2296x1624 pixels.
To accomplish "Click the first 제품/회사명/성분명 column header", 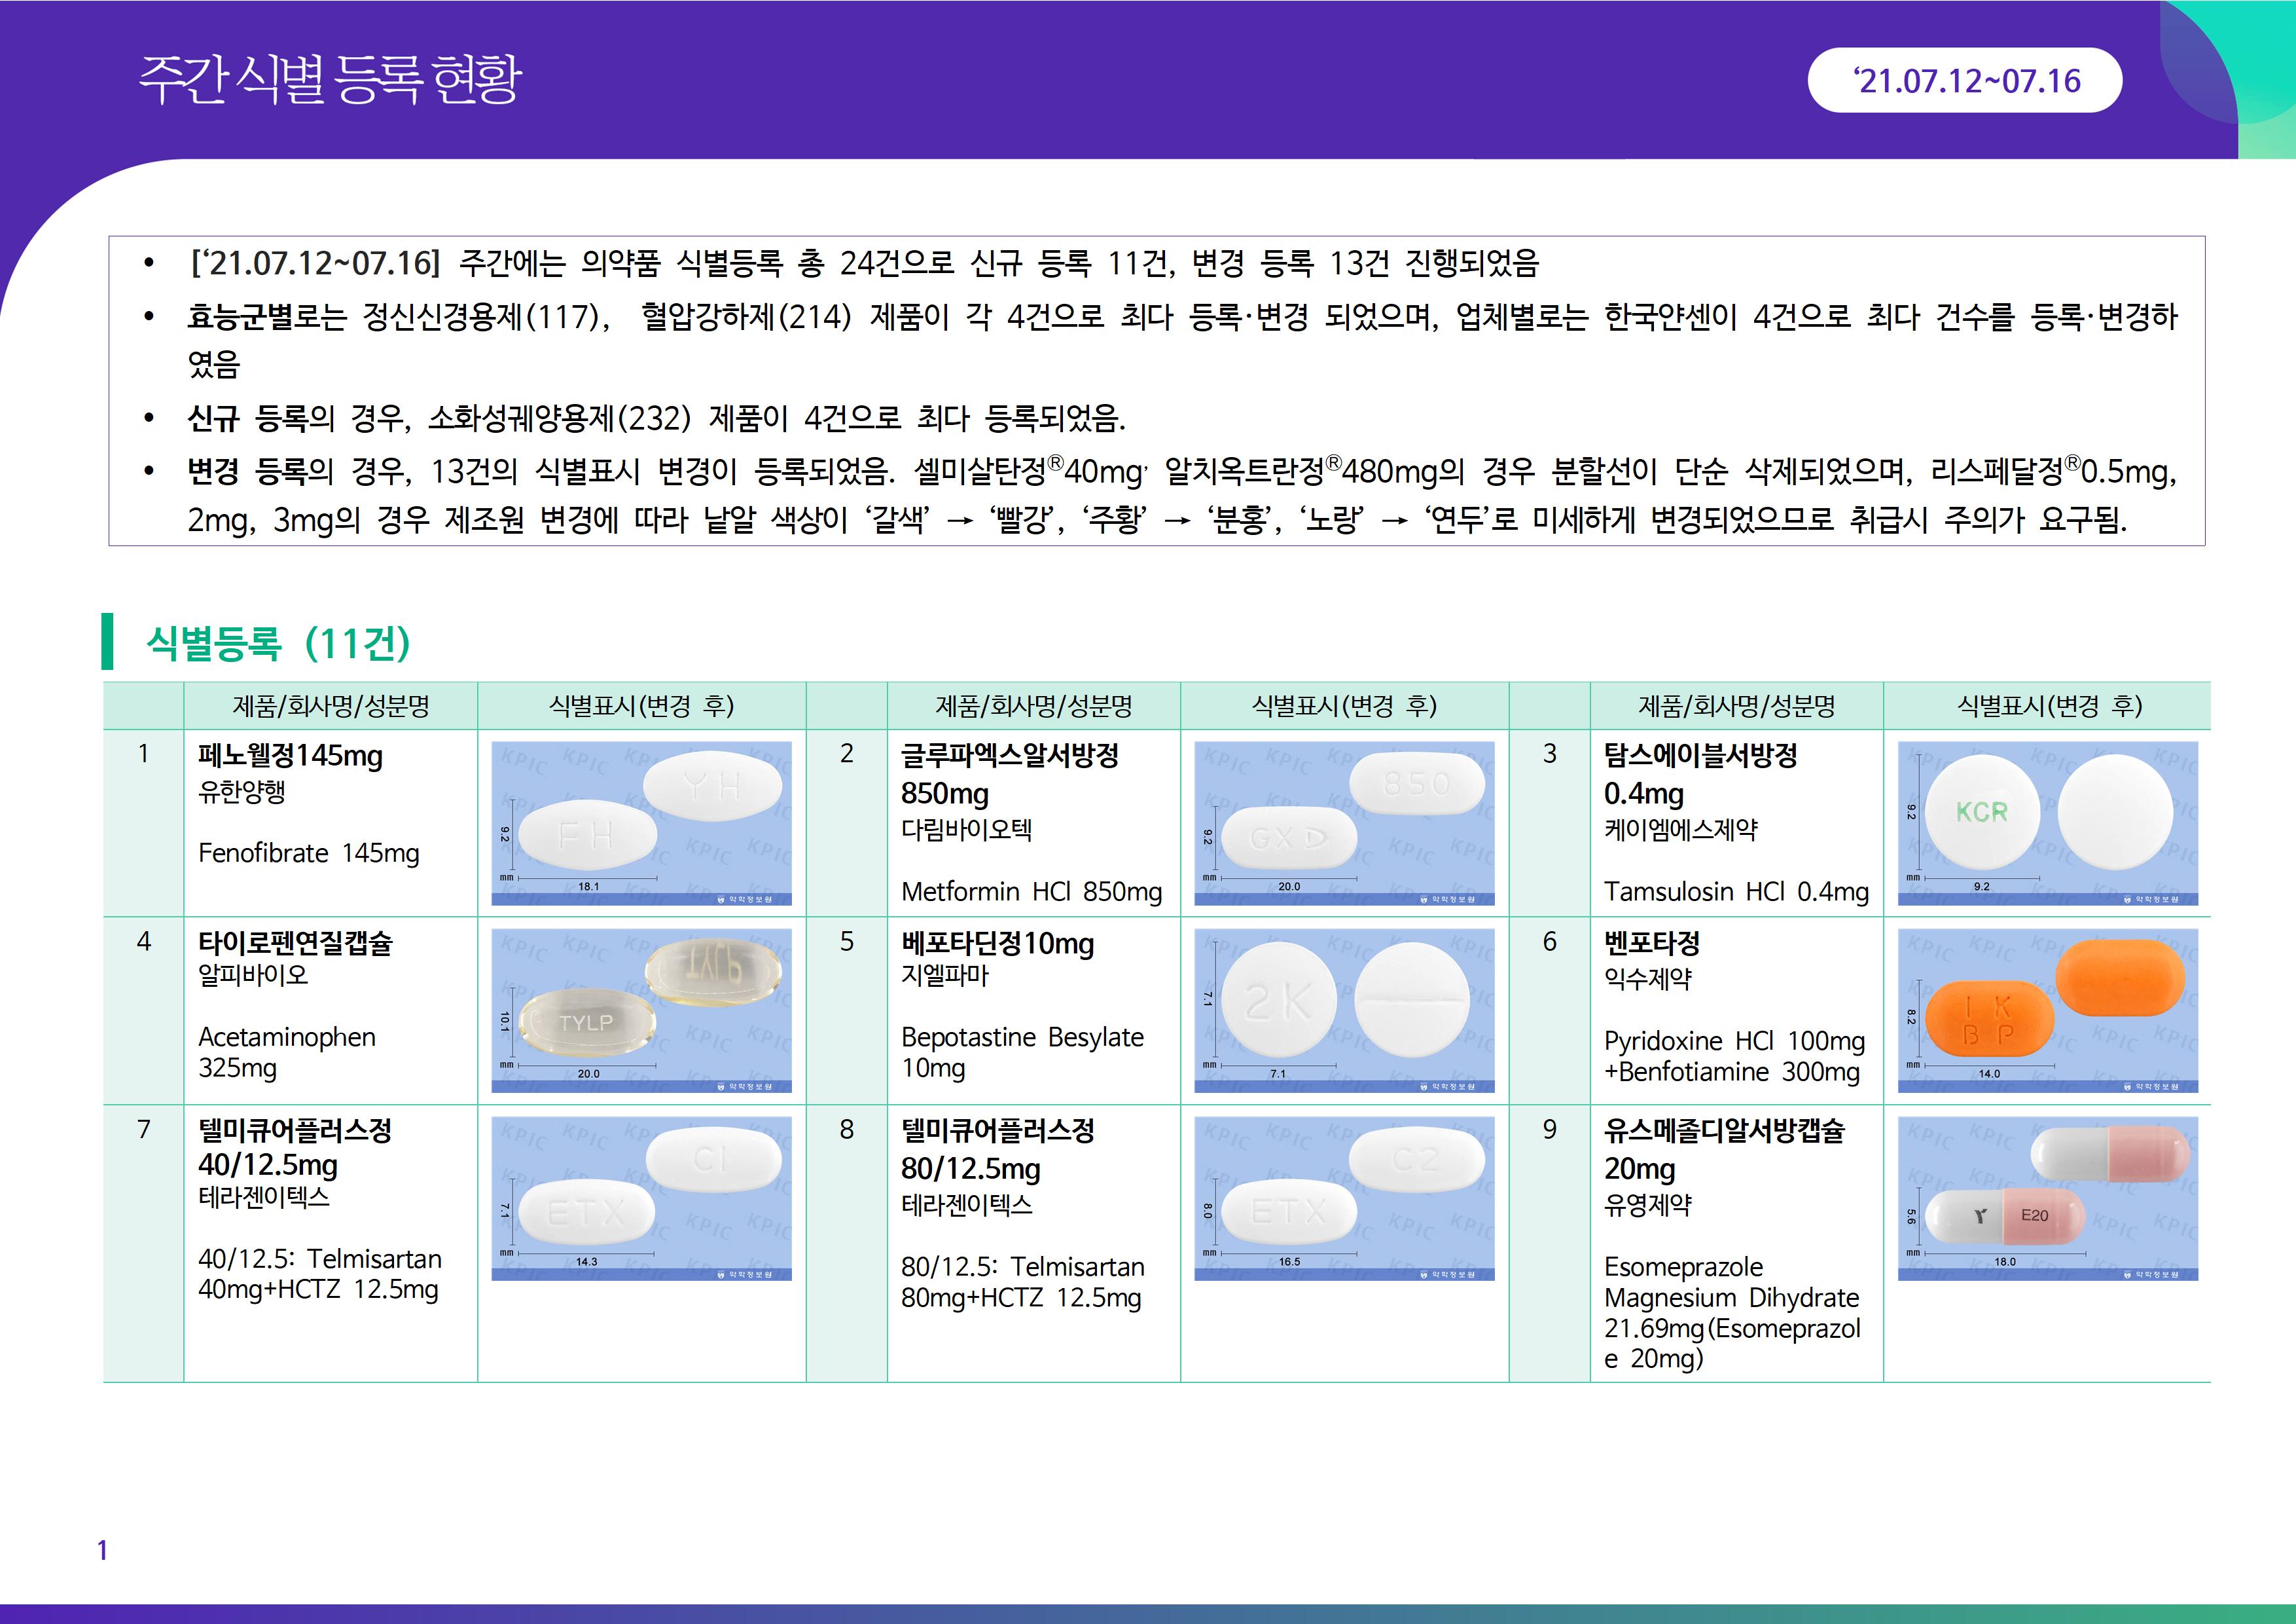I will tap(330, 707).
